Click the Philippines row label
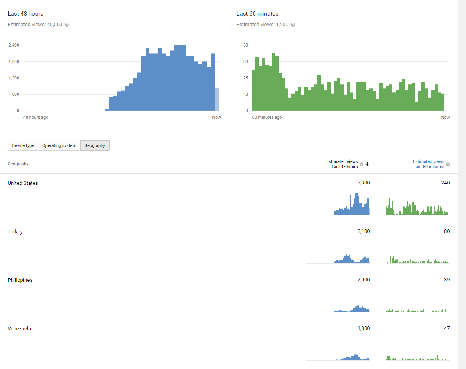The image size is (466, 369). (20, 280)
